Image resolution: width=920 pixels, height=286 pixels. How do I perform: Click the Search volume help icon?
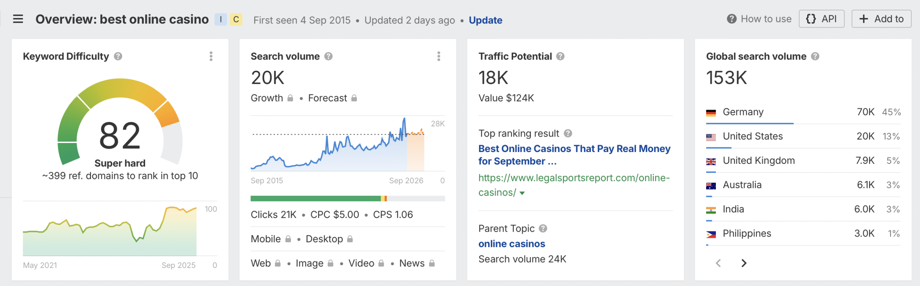(x=328, y=56)
